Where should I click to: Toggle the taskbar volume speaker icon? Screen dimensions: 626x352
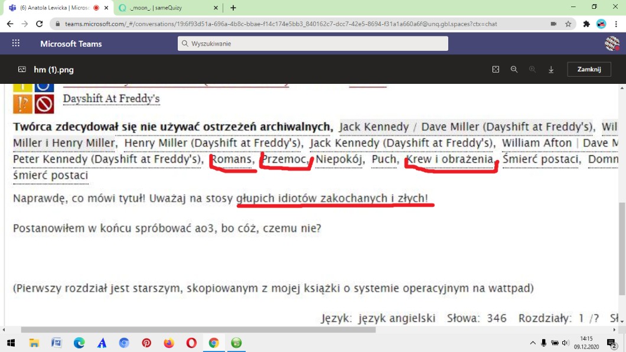[565, 343]
